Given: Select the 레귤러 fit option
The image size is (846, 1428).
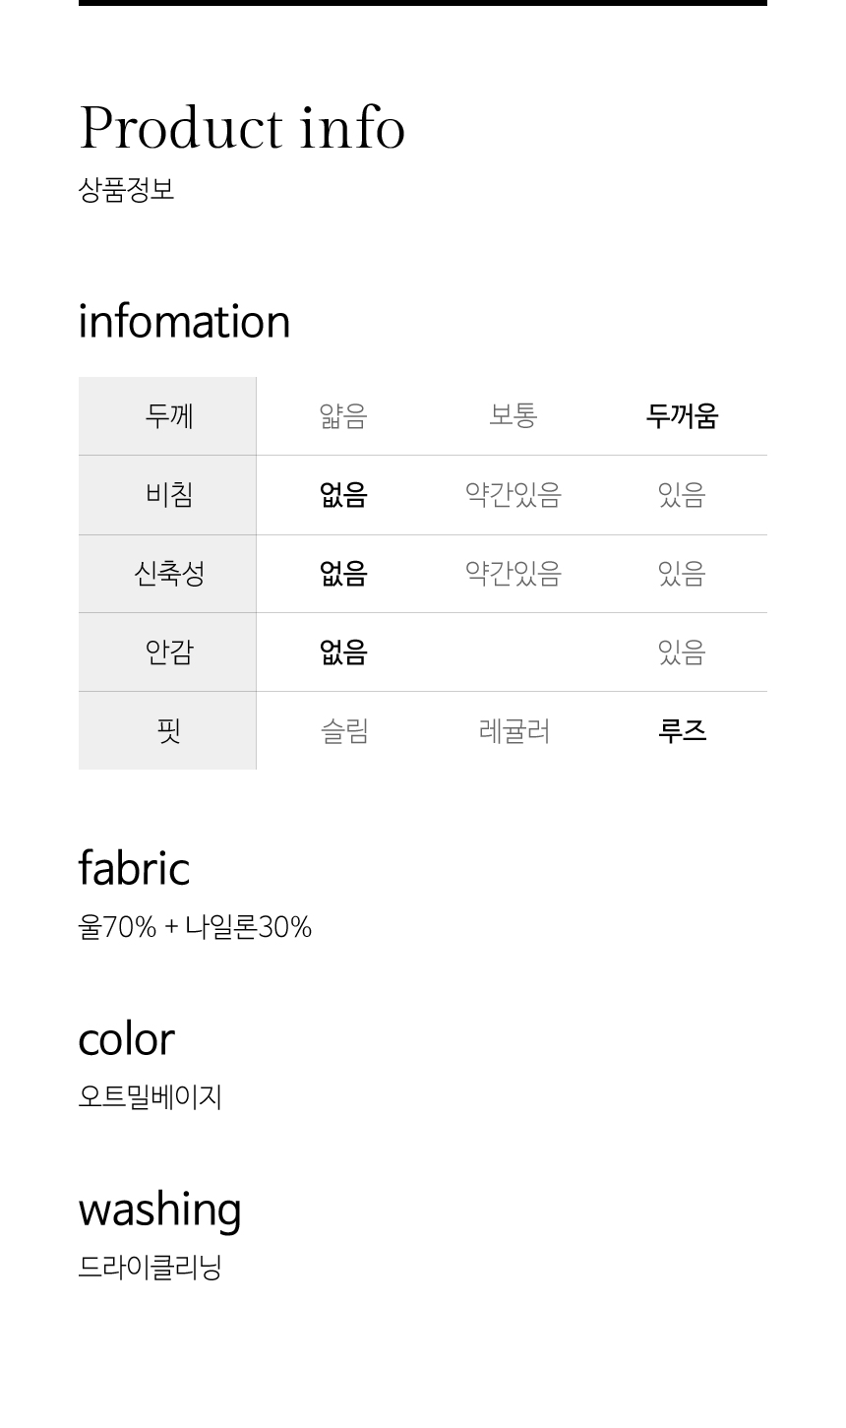Looking at the screenshot, I should click(514, 731).
